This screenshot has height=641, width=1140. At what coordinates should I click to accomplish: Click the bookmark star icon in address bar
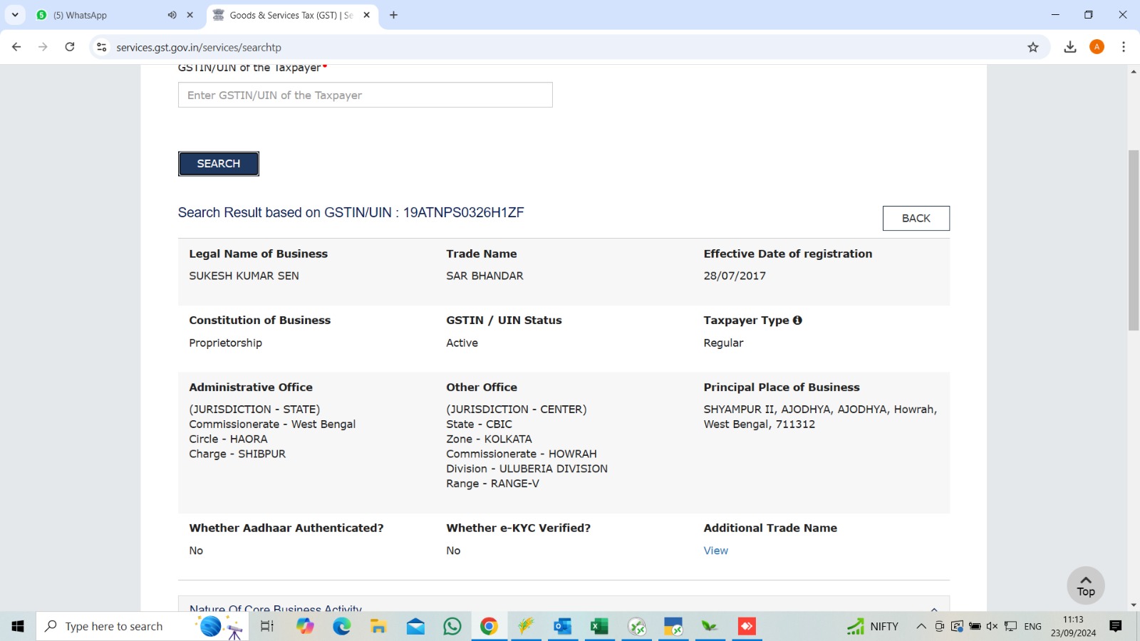(1033, 47)
